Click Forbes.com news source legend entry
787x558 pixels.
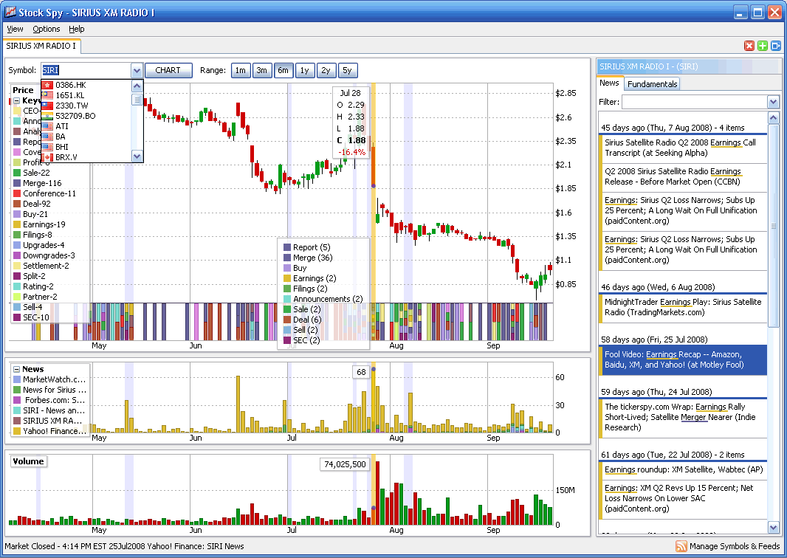tap(49, 400)
